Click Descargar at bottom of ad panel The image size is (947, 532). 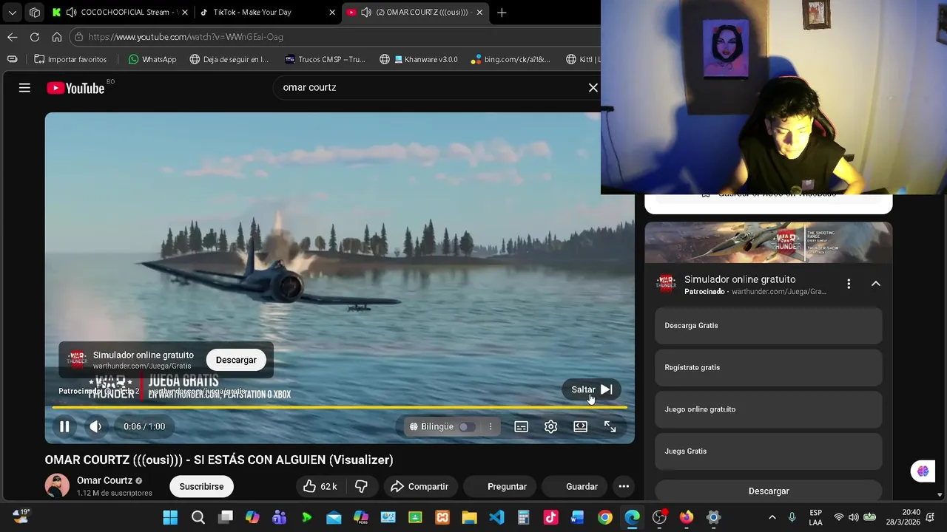(769, 491)
